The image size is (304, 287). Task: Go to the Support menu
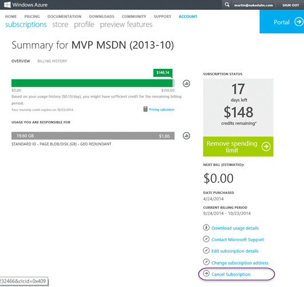pyautogui.click(x=163, y=17)
